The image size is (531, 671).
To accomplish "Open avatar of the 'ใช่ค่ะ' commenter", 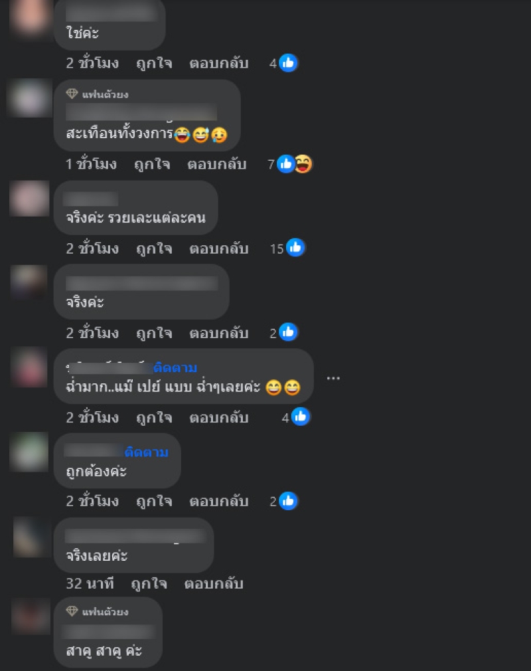I will click(29, 17).
